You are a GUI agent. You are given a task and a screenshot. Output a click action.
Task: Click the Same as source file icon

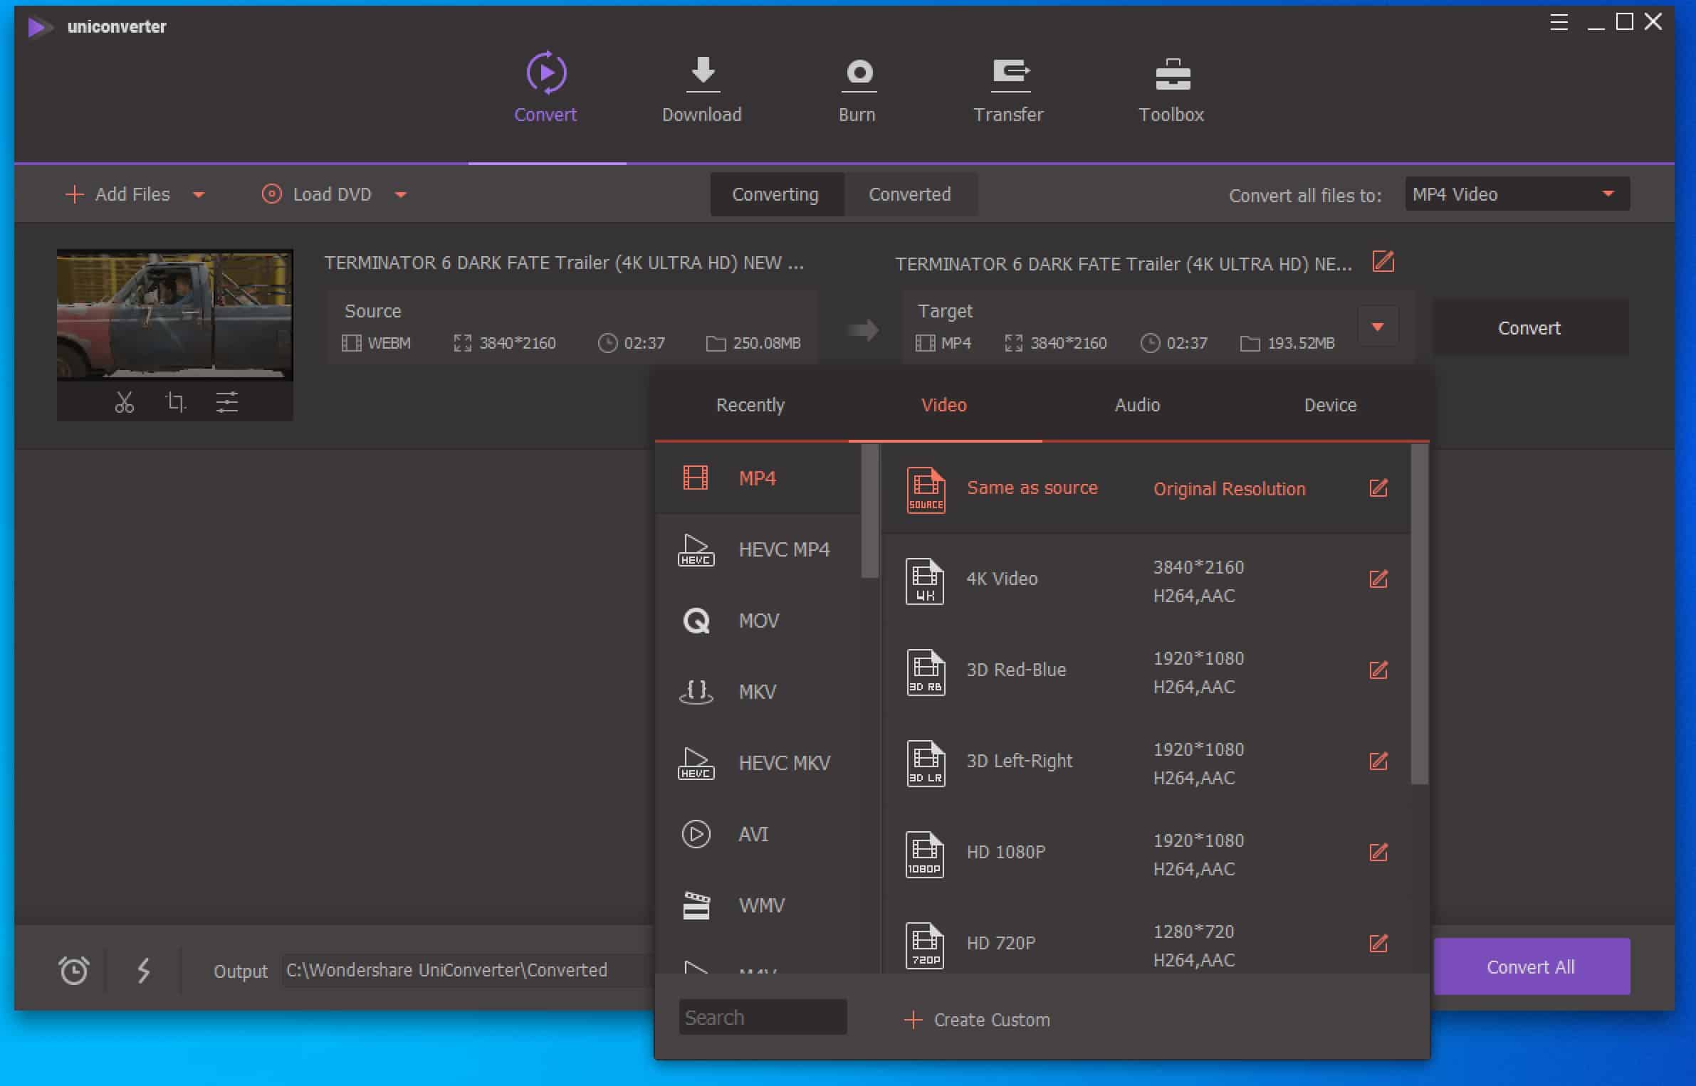click(926, 490)
